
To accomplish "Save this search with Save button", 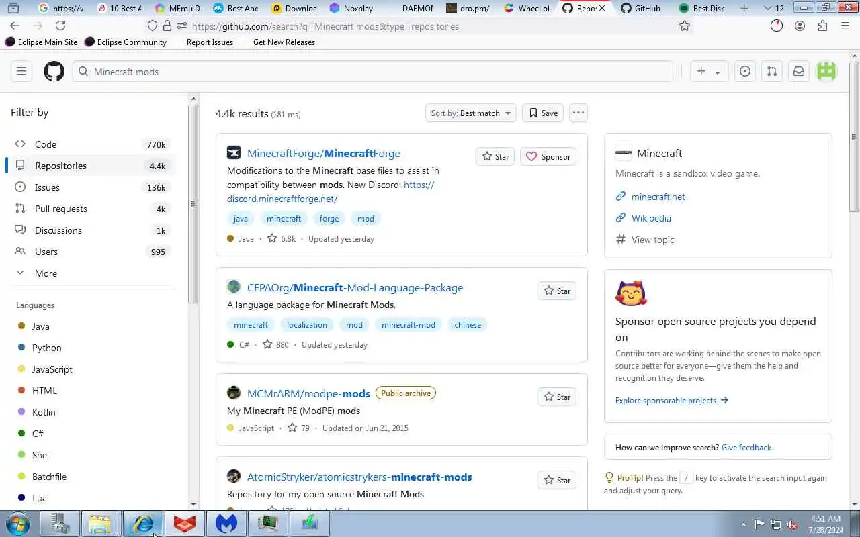I will (544, 113).
